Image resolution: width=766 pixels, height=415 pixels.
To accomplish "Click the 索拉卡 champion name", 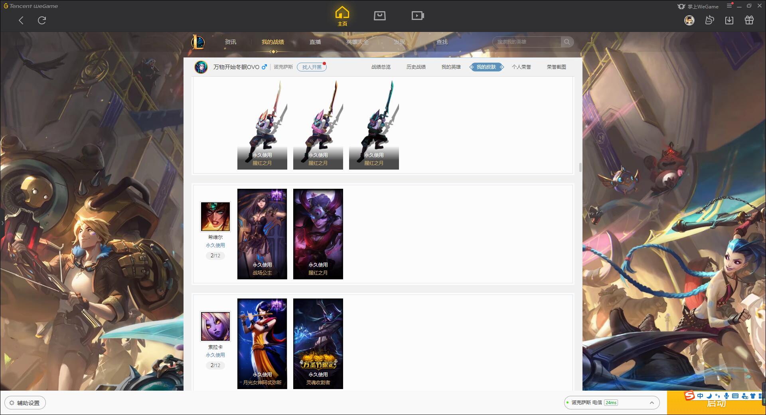I will coord(215,347).
